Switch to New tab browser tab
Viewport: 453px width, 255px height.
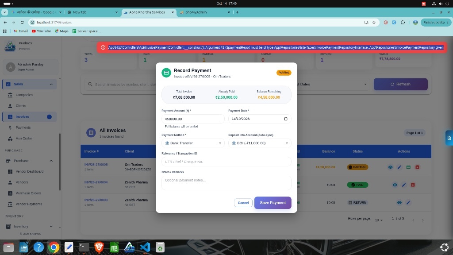click(92, 12)
